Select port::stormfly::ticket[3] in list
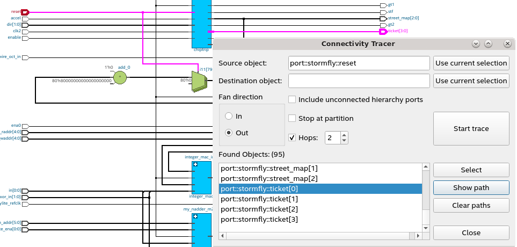 point(320,220)
